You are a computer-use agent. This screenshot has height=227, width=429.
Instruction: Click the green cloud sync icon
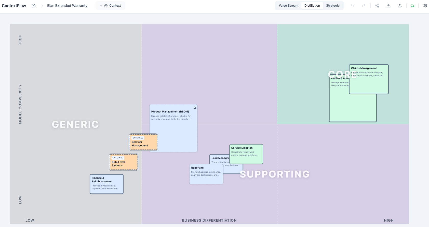(412, 6)
